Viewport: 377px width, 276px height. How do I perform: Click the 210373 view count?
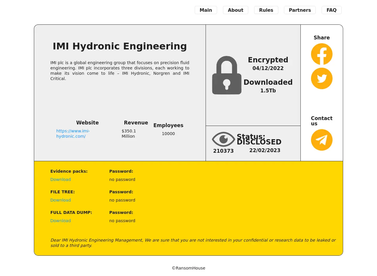pos(223,151)
